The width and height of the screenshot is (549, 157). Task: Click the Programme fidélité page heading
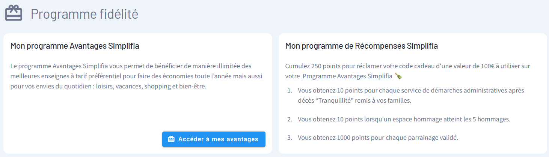click(84, 14)
